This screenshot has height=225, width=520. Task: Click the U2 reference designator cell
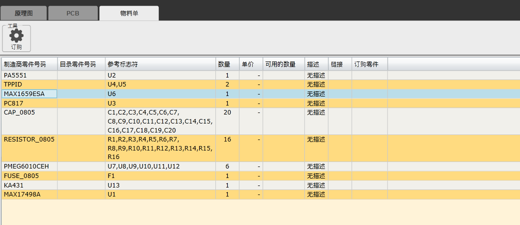coord(160,75)
